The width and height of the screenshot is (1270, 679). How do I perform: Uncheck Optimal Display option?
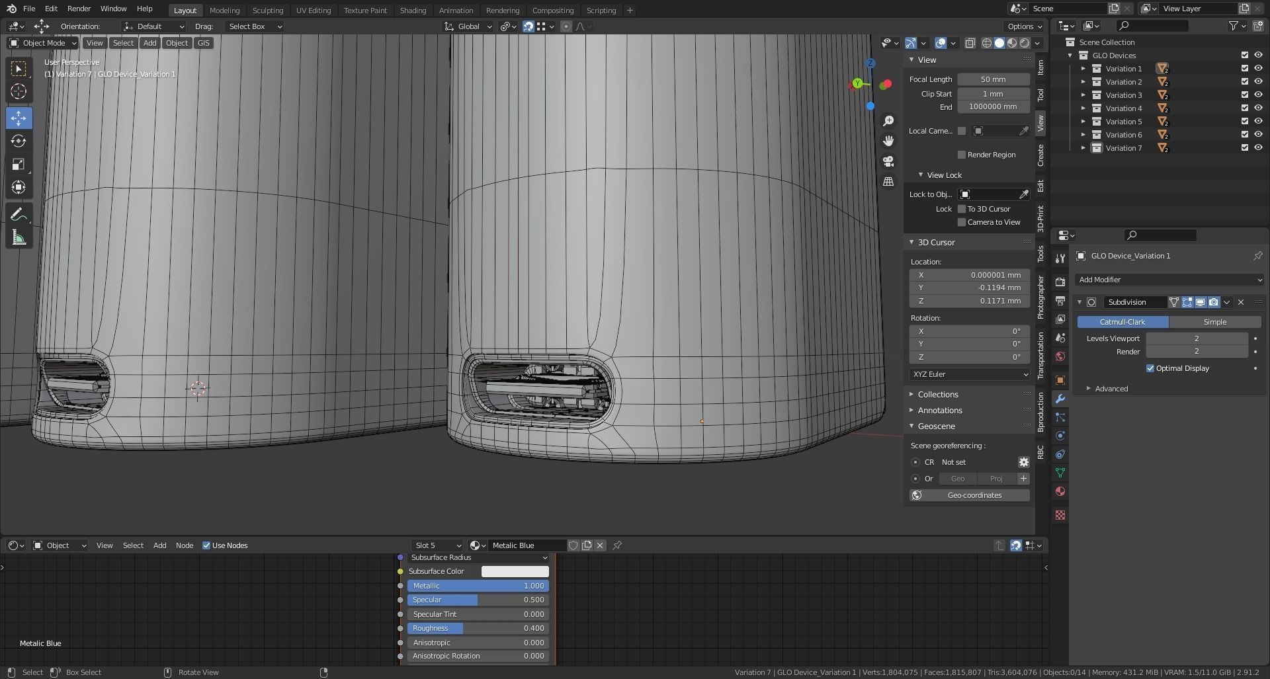[x=1150, y=368]
